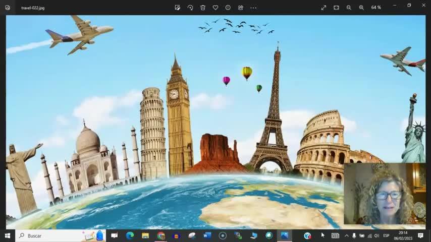Show hidden tray icons chevron

(x=347, y=235)
